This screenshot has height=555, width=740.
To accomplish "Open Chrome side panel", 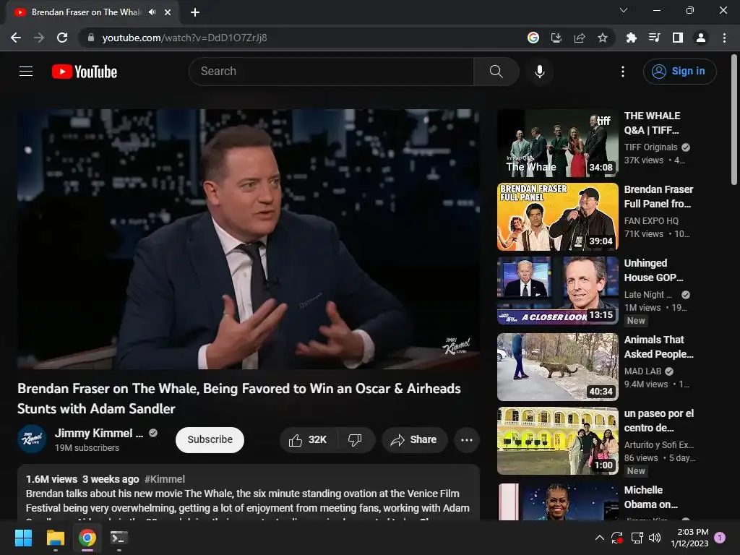I will pos(678,38).
